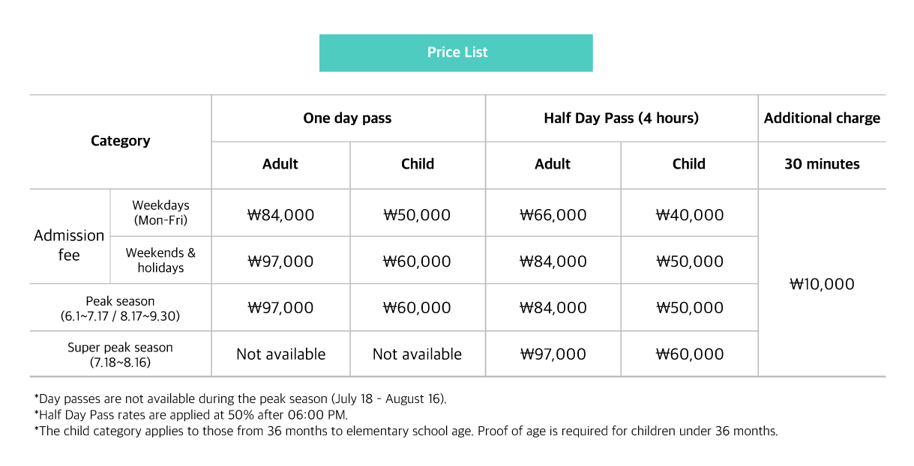Select the Weekdays (Mon-Fri) row label

[x=160, y=213]
